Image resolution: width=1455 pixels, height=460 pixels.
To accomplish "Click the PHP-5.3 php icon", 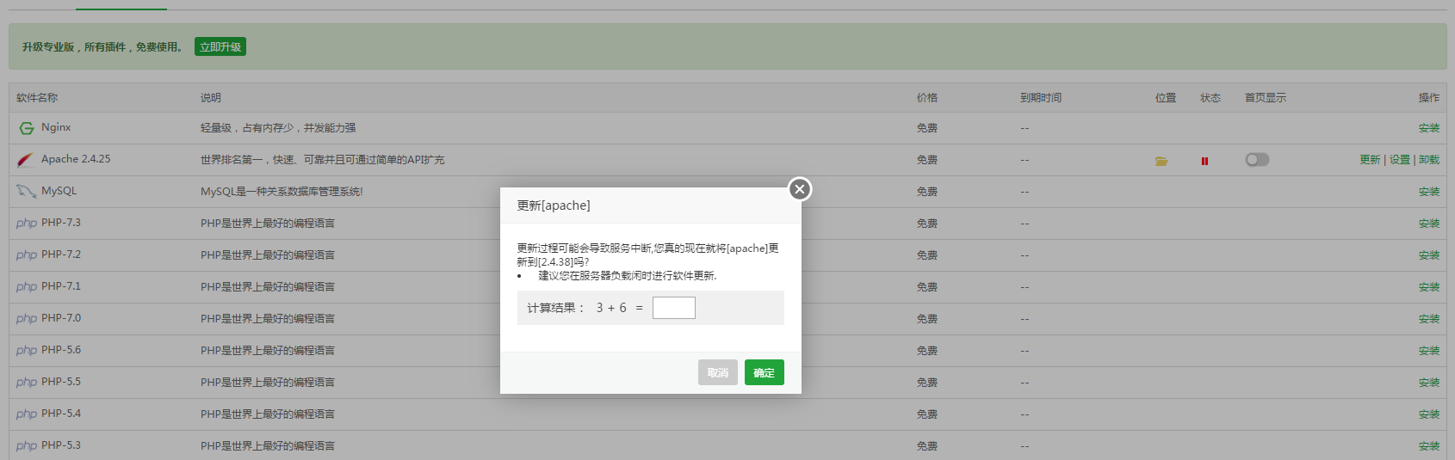I will click(27, 446).
